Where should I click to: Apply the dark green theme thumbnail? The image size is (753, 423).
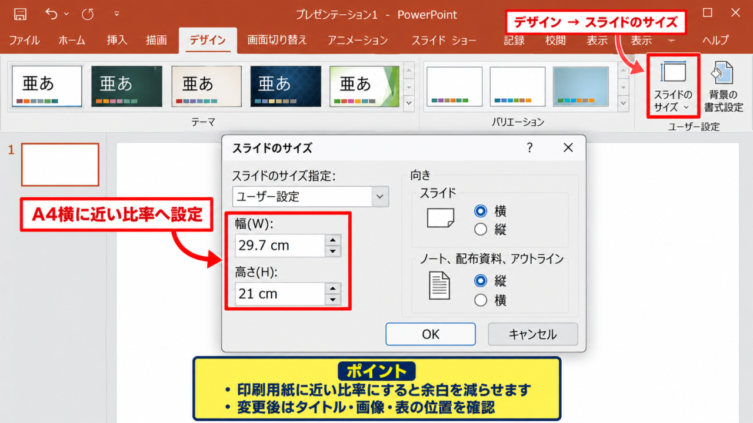click(126, 86)
